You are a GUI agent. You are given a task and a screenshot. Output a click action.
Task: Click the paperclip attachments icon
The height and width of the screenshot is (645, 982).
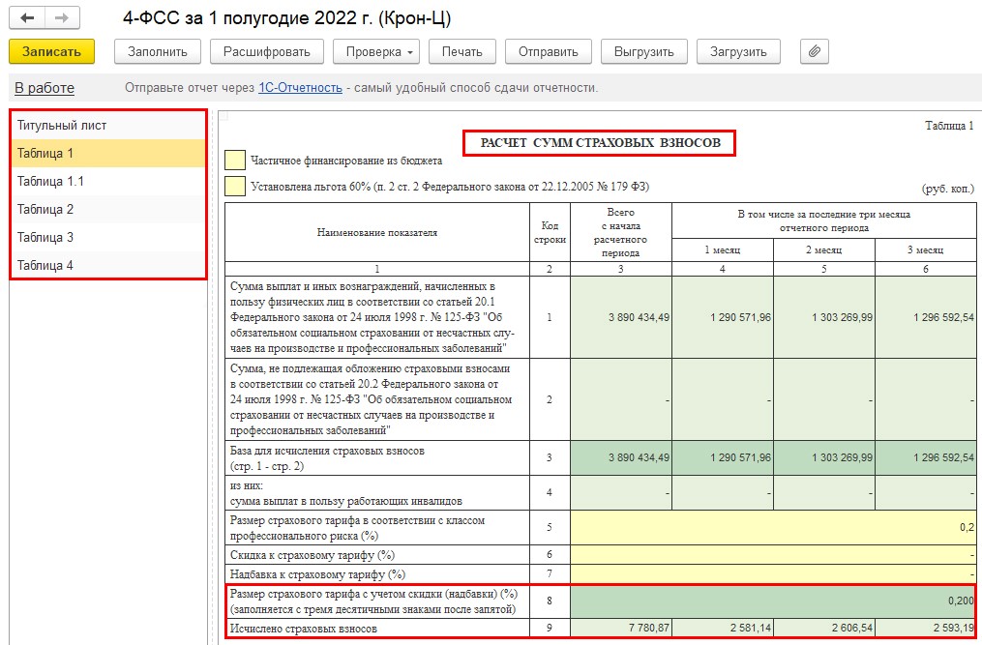[x=815, y=51]
